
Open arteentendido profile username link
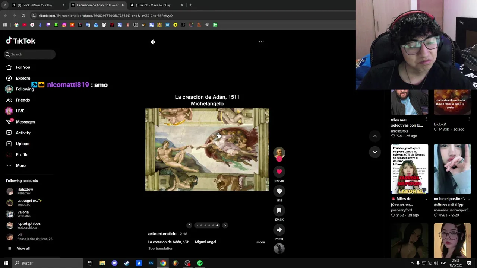coord(162,234)
